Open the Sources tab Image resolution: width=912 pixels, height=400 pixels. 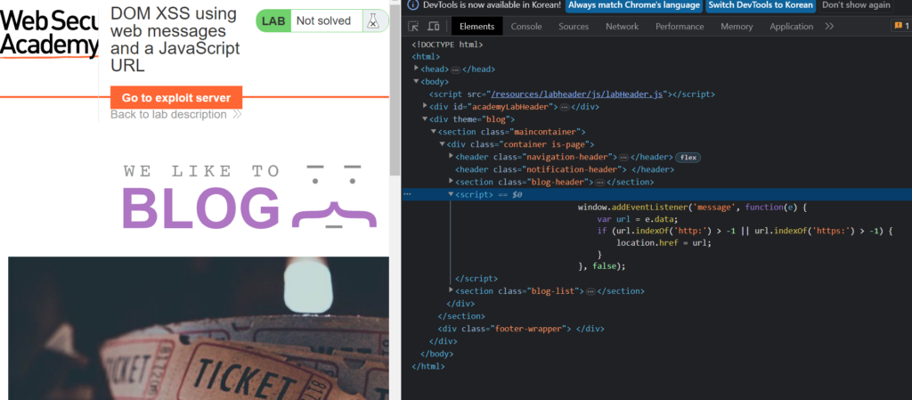574,26
